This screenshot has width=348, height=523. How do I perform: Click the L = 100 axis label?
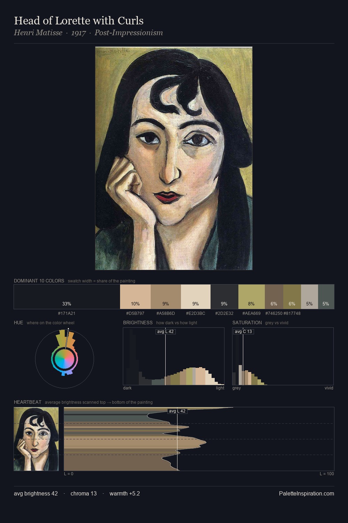click(327, 473)
